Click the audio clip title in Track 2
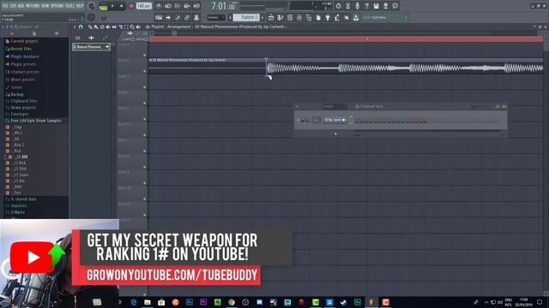The image size is (549, 308). (188, 60)
